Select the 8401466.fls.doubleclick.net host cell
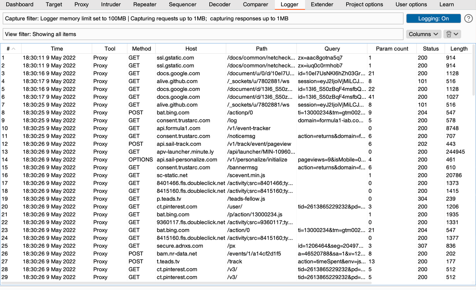476x290 pixels. point(191,183)
